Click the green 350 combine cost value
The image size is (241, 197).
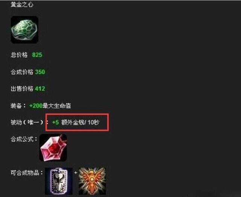tap(40, 72)
